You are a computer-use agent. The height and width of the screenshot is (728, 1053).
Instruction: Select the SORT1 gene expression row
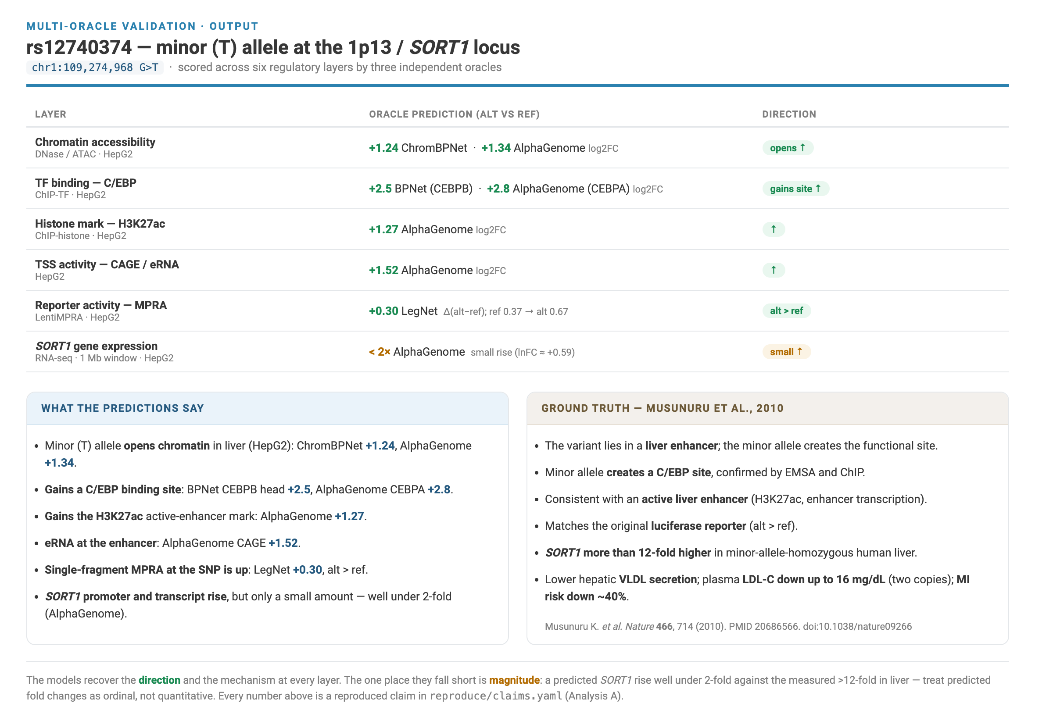pos(517,352)
